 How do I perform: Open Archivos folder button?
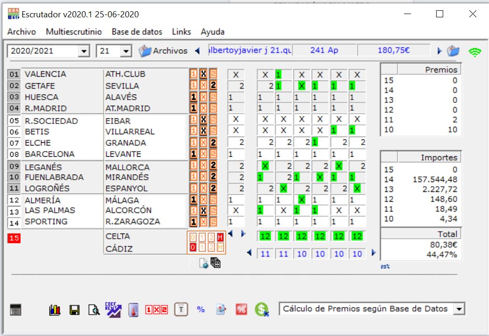[x=163, y=51]
